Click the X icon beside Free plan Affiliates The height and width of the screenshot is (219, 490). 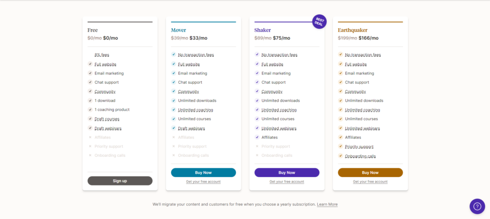90,137
